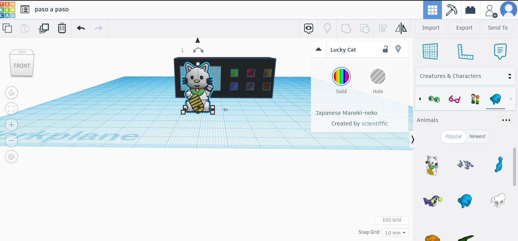This screenshot has width=518, height=241.
Task: Invite people with add-user icon
Action: click(x=491, y=10)
